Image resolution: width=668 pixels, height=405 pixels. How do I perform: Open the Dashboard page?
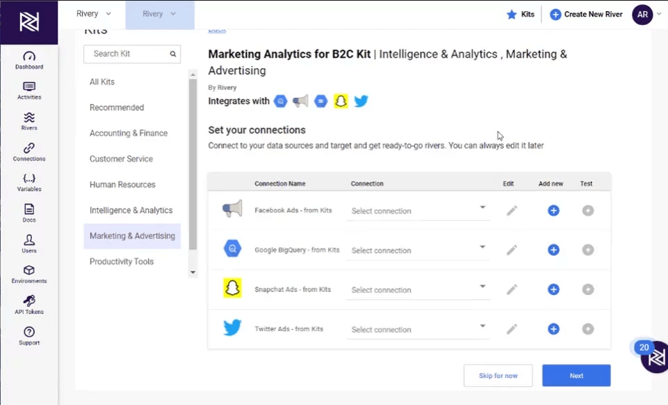coord(29,61)
